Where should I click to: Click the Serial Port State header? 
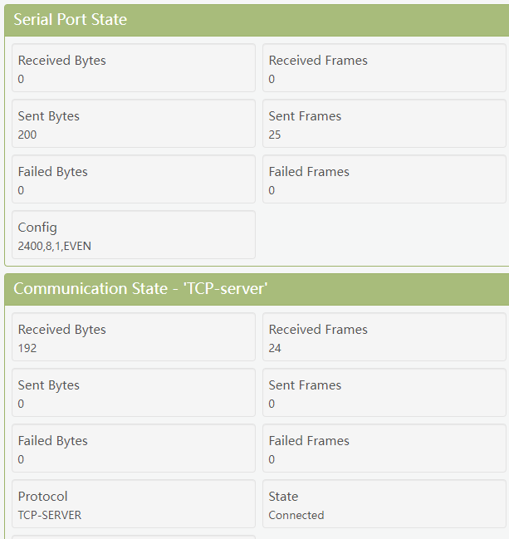coord(257,20)
